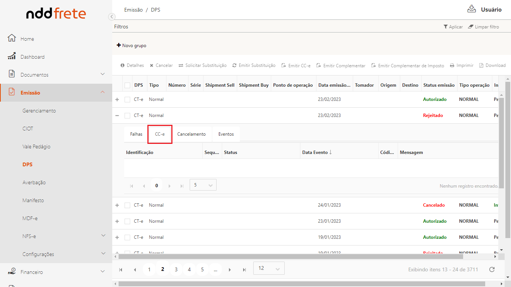Switch to the Cancelamento tab
The image size is (511, 287).
click(191, 134)
